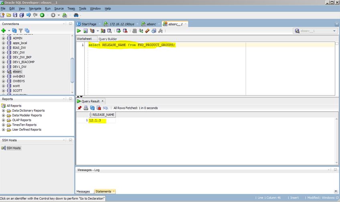Click the green plus New Connection icon
This screenshot has width=340, height=202.
[4, 30]
